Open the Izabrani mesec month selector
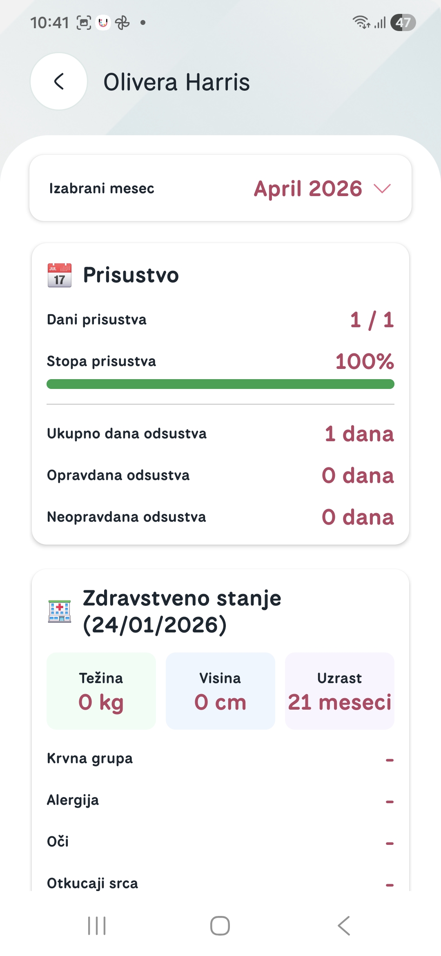 (220, 188)
